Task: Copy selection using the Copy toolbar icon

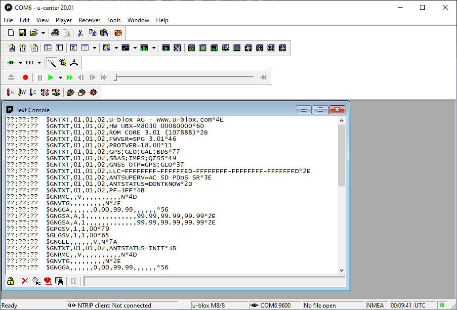Action: pyautogui.click(x=92, y=33)
